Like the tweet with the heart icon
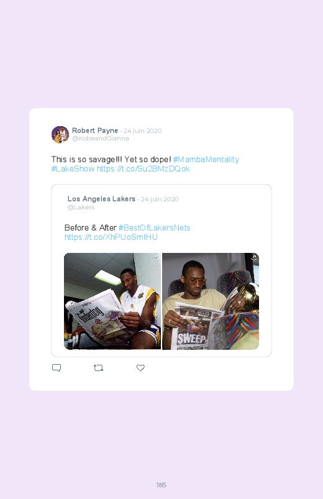The height and width of the screenshot is (499, 323). coord(140,368)
